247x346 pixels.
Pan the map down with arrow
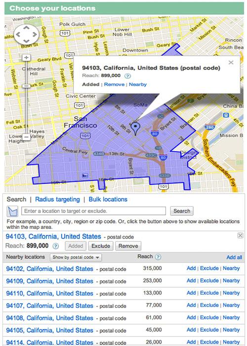pos(26,41)
